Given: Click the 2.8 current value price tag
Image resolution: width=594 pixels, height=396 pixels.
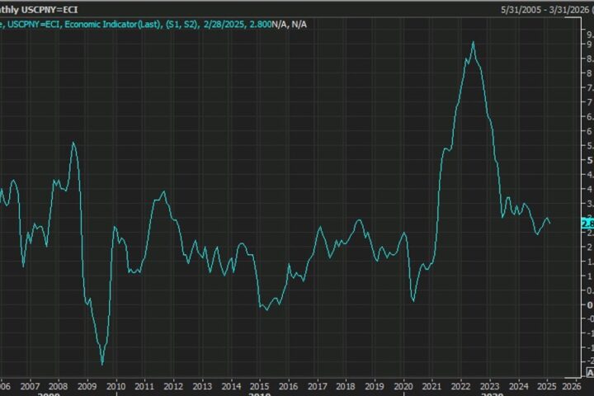Looking at the screenshot, I should tap(588, 223).
